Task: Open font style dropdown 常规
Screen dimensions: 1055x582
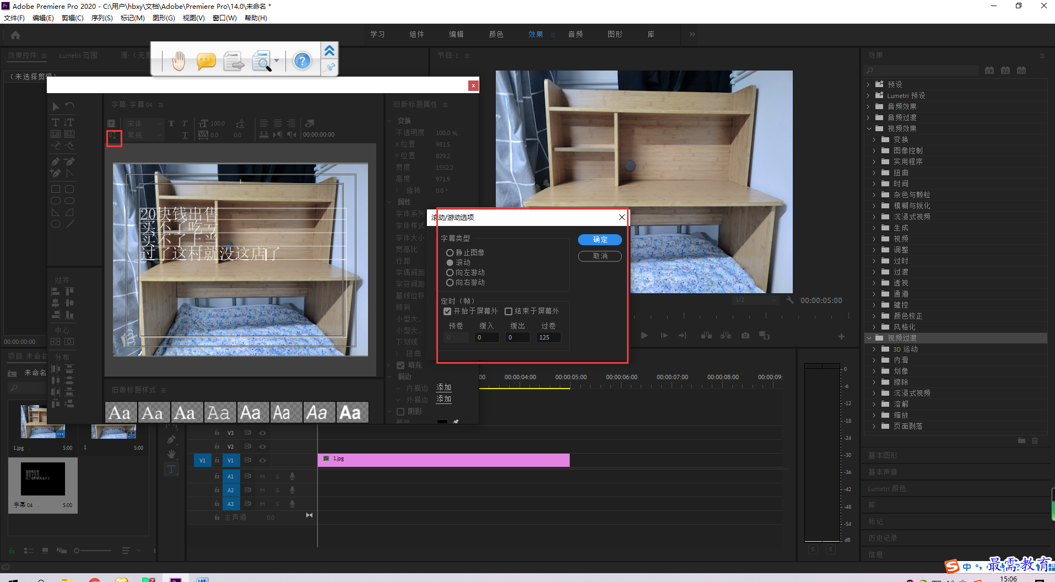Action: [144, 135]
